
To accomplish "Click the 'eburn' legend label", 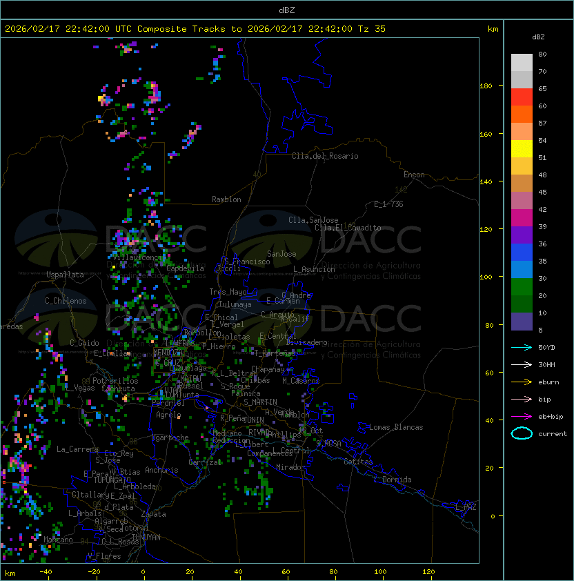I will tap(548, 382).
